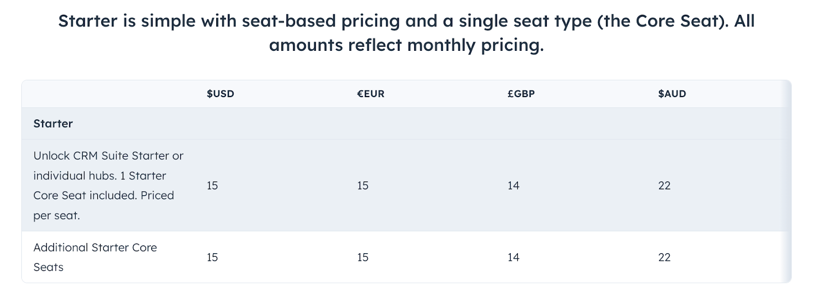
Task: Click the table's right edge scroll shadow
Action: 788,181
